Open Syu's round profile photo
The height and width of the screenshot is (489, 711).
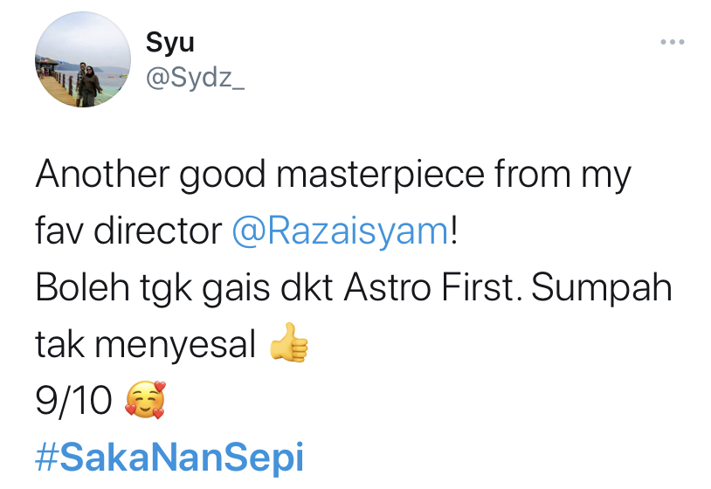[x=83, y=59]
